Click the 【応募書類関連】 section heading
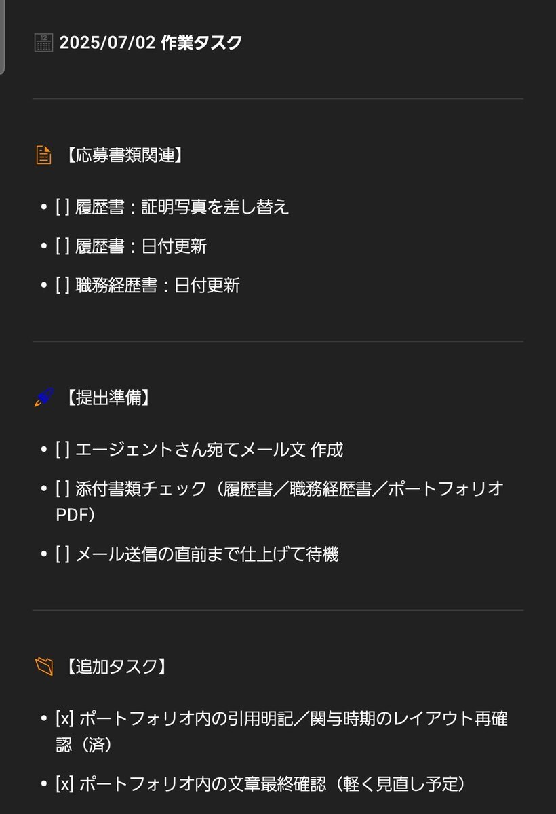 (x=123, y=155)
